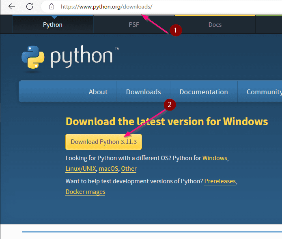The height and width of the screenshot is (239, 282).
Task: Reload the page with the refresh icon
Action: coord(30,7)
